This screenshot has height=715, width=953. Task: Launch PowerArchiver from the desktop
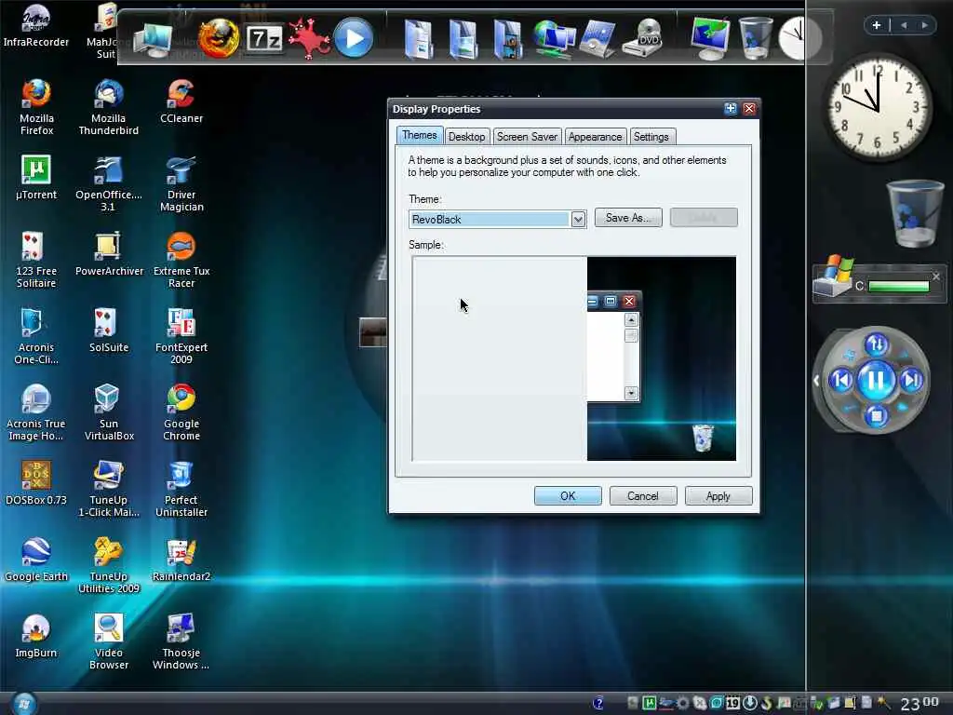tap(109, 253)
